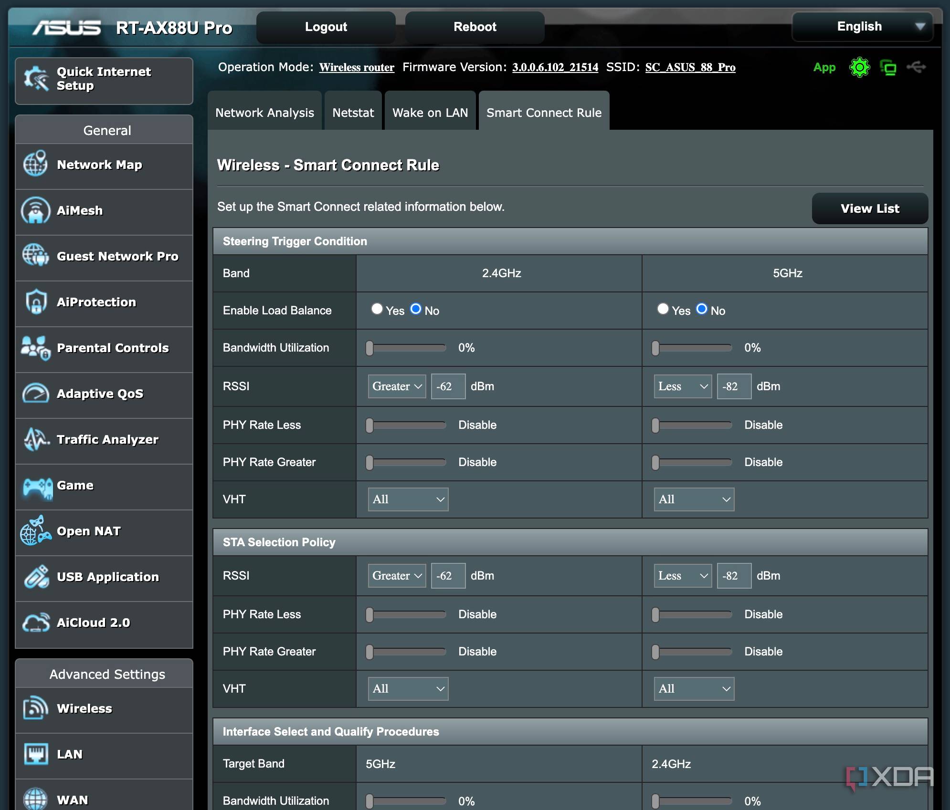Adjust 2.4GHz STA Selection PHY Rate Greater slider
Viewport: 950px width, 810px height.
pos(406,652)
